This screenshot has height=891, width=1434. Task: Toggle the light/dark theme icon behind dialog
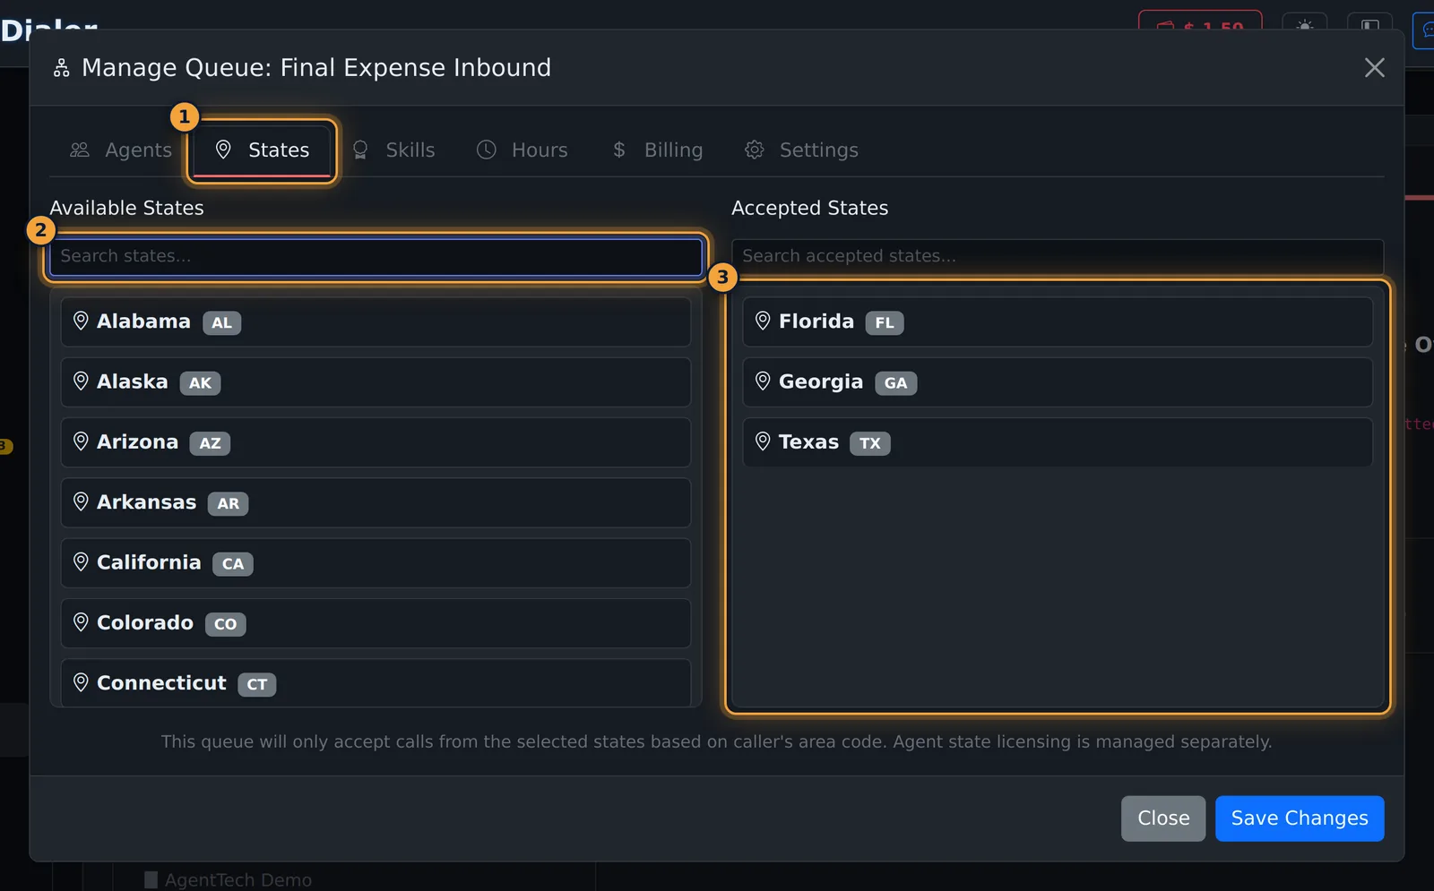1305,27
